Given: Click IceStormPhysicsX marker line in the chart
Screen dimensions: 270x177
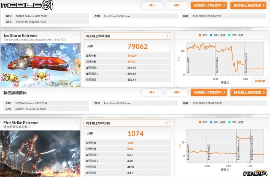Looking at the screenshot, I should point(244,59).
